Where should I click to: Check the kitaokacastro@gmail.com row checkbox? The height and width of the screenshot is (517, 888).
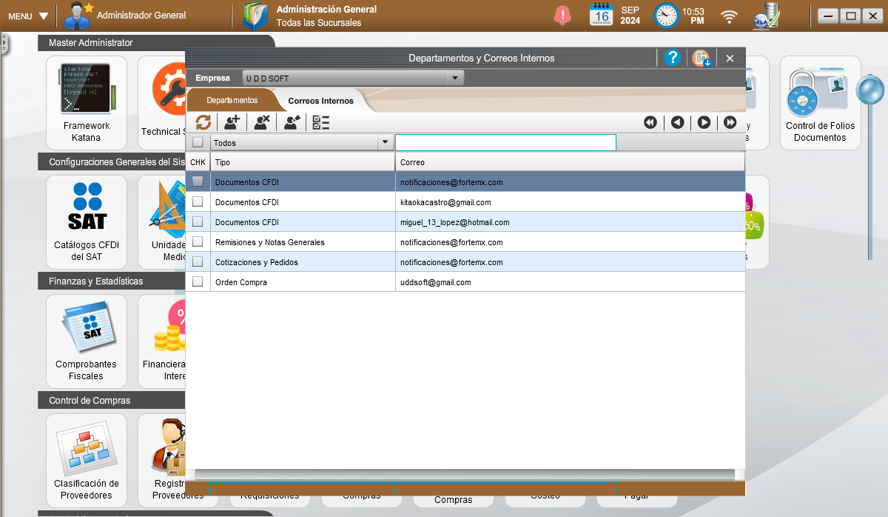[x=198, y=201]
